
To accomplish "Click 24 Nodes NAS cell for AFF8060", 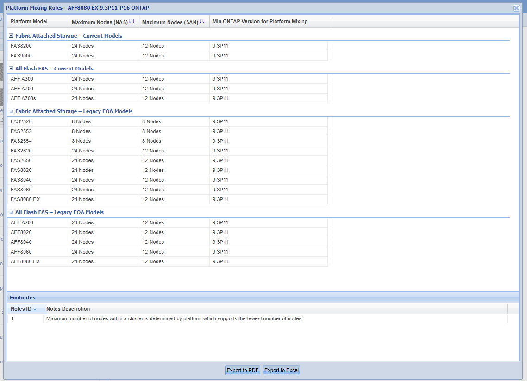I will 104,252.
